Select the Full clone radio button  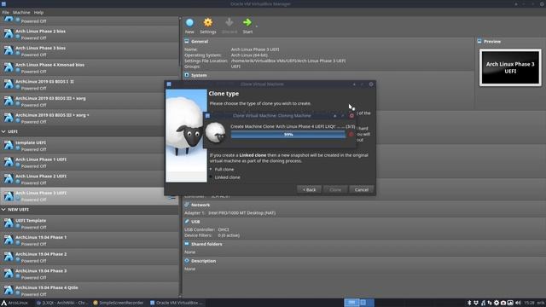(x=211, y=169)
